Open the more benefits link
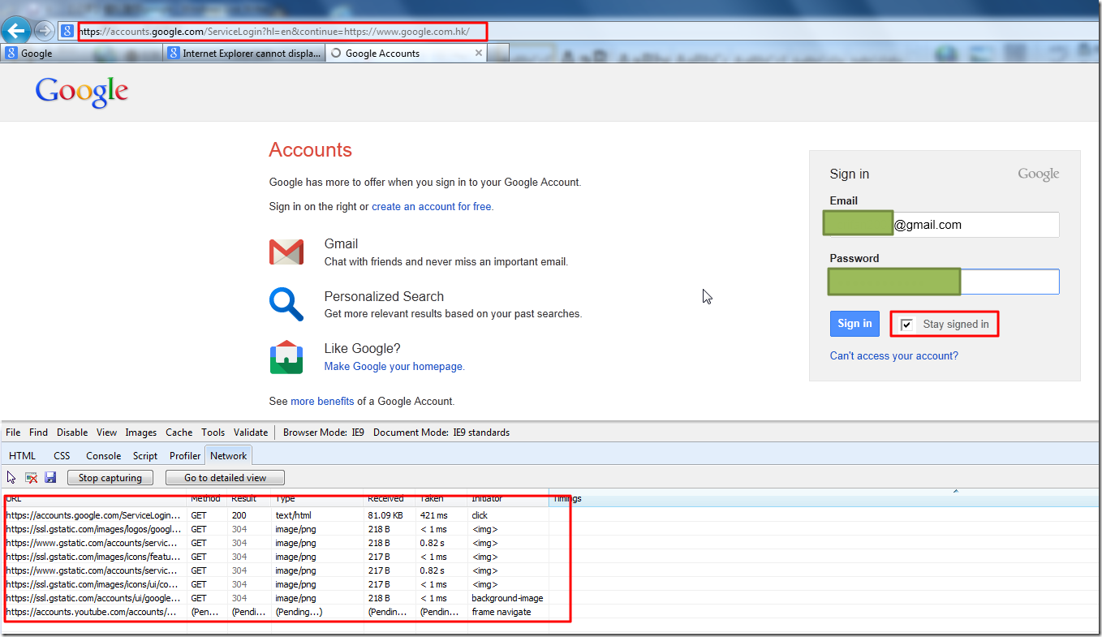1102x637 pixels. tap(322, 402)
